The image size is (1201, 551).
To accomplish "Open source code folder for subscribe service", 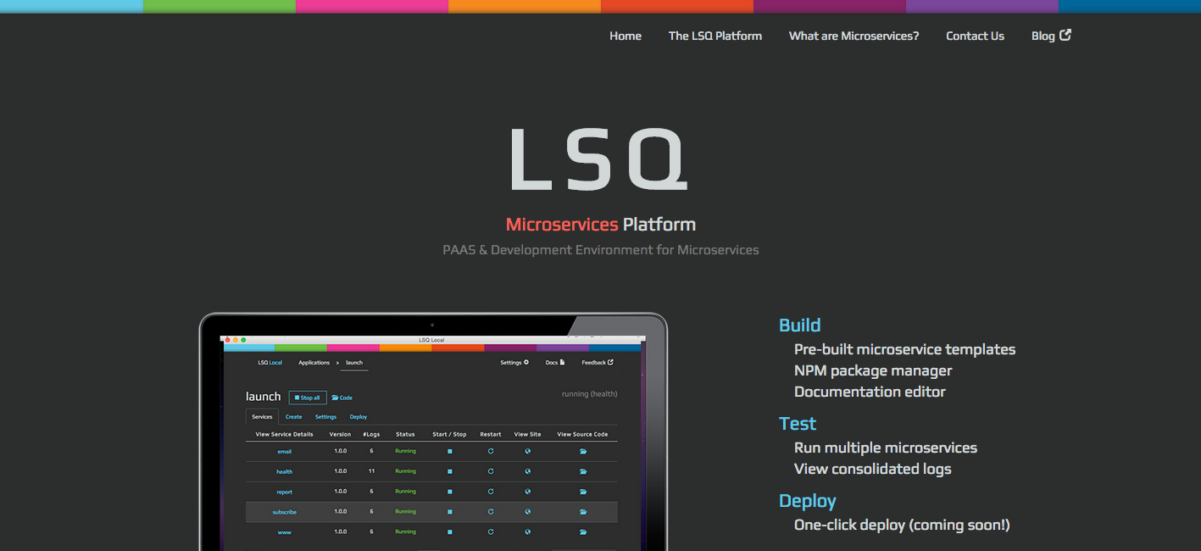I will tap(583, 512).
